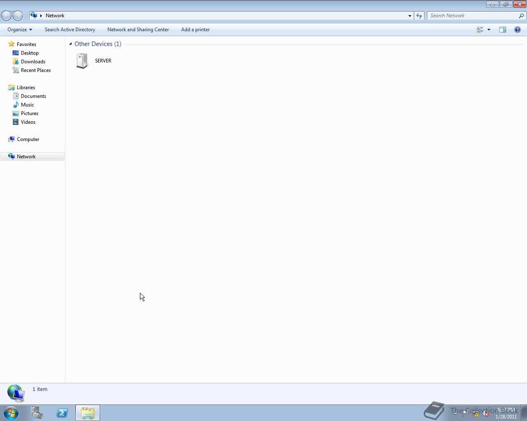This screenshot has width=527, height=421.
Task: Click the Downloads folder icon
Action: pos(16,61)
